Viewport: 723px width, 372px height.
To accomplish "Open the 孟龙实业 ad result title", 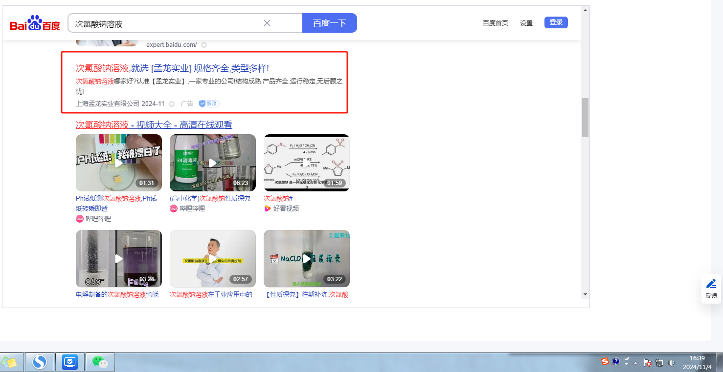I will pos(172,68).
